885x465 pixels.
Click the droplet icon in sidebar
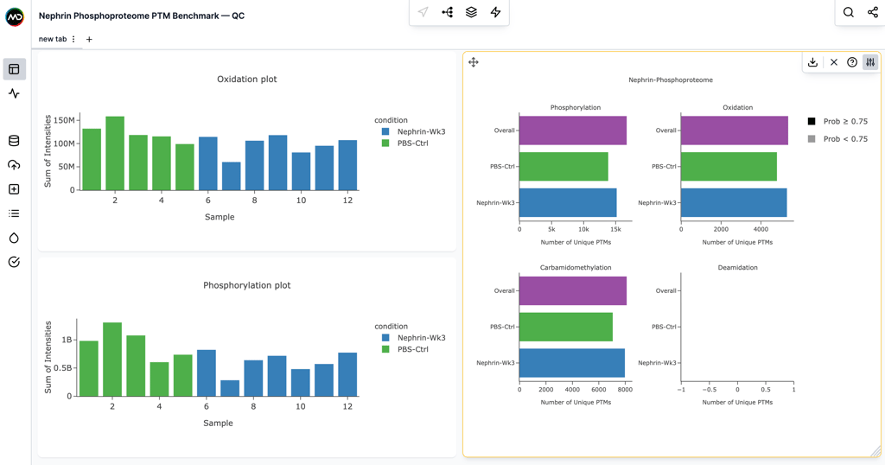[x=14, y=238]
